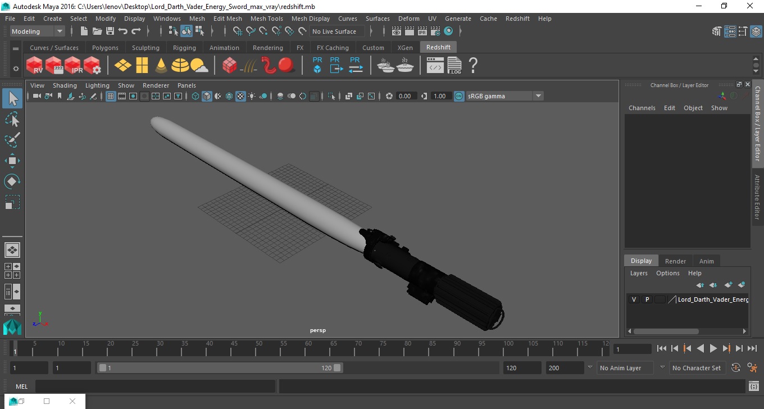Open the vertical Attribute Editor side tab

click(x=757, y=197)
